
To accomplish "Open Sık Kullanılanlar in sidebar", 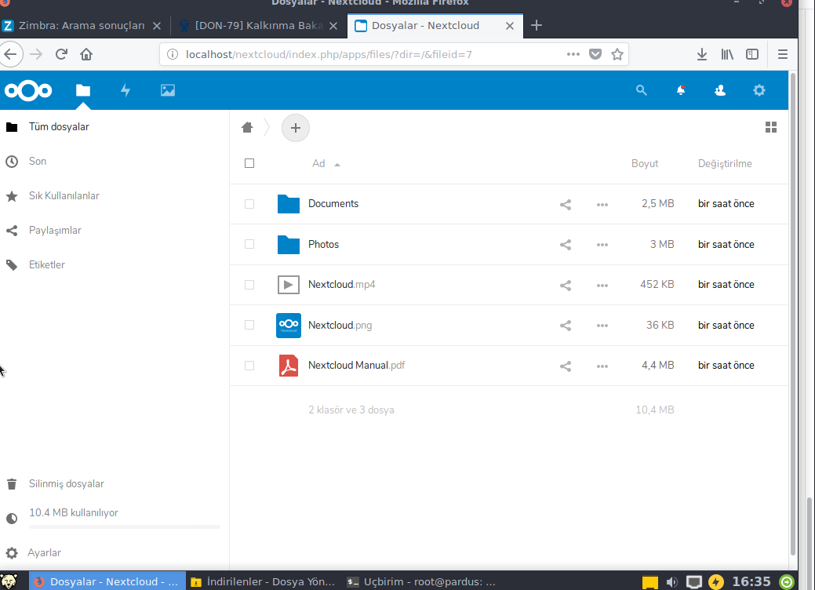I will [64, 195].
